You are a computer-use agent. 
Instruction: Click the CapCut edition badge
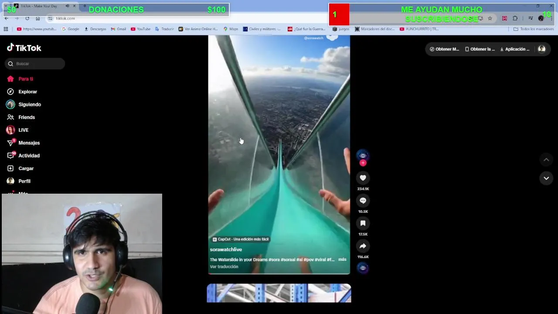[x=241, y=239]
